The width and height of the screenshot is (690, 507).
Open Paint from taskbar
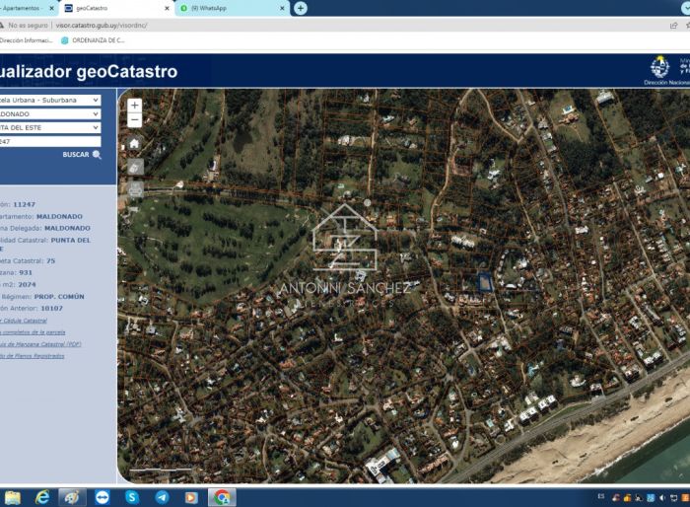72,497
